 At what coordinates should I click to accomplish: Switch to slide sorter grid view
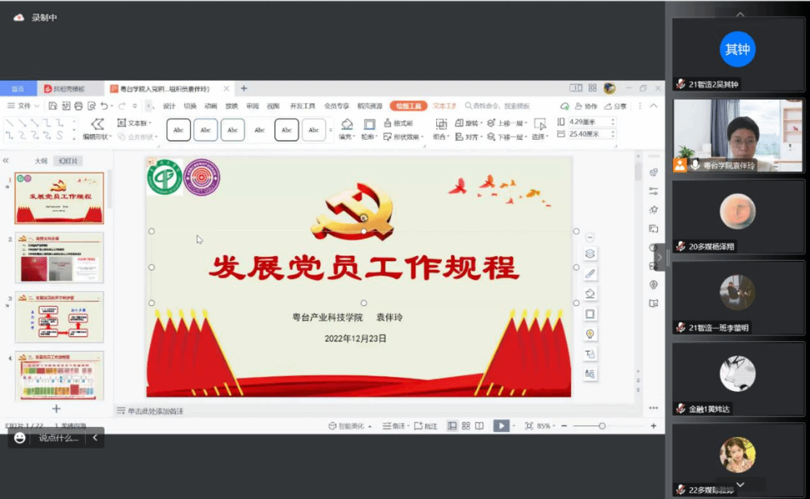pos(466,426)
